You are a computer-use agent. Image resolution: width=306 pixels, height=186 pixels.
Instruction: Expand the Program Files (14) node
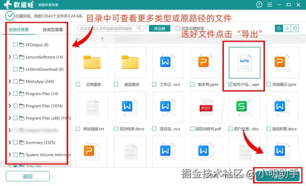point(10,94)
